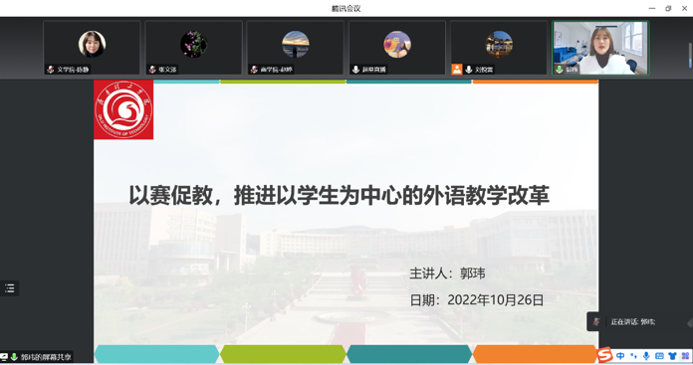Click the voice input microphone in IME bar
The height and width of the screenshot is (365, 693).
tap(646, 356)
